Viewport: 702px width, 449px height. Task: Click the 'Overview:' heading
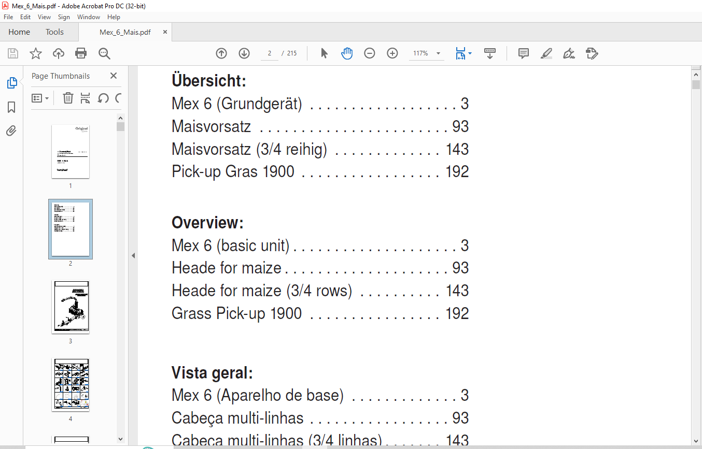click(207, 223)
